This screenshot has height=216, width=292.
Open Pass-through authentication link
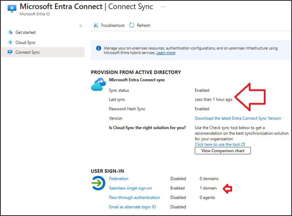(134, 198)
